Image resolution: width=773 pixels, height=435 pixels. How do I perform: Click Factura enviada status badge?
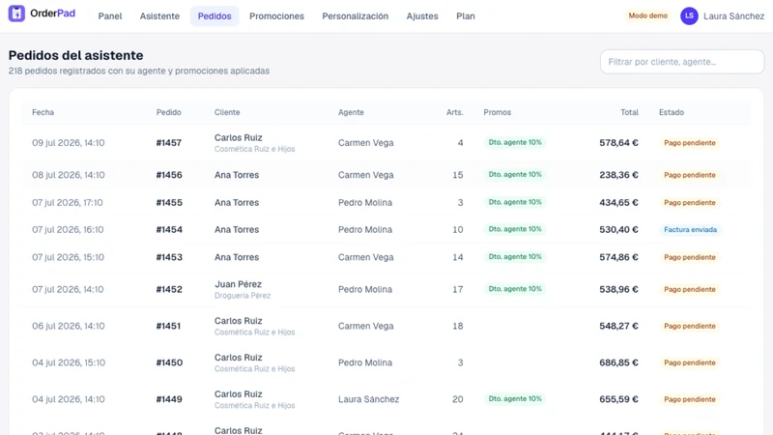(690, 229)
